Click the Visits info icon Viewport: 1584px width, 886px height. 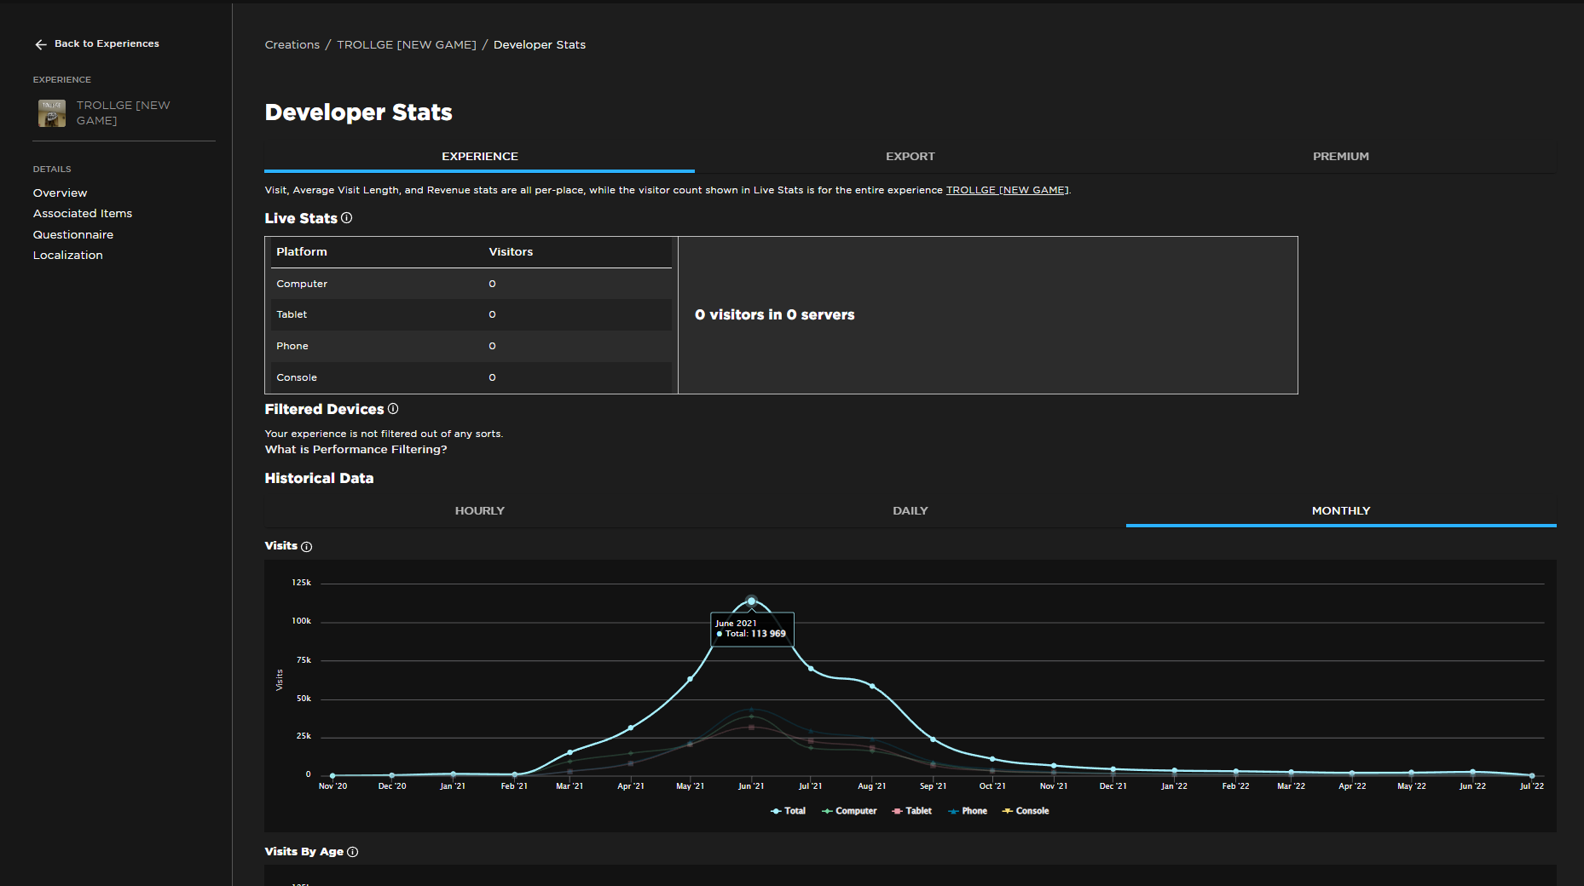[307, 547]
